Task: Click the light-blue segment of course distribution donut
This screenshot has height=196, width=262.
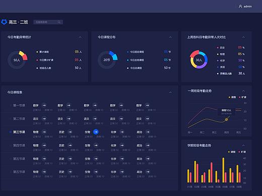Action: 115,57
